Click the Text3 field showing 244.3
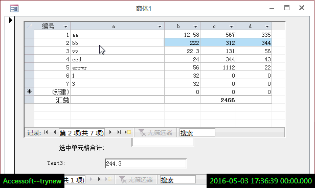This screenshot has width=315, height=188. pos(146,163)
